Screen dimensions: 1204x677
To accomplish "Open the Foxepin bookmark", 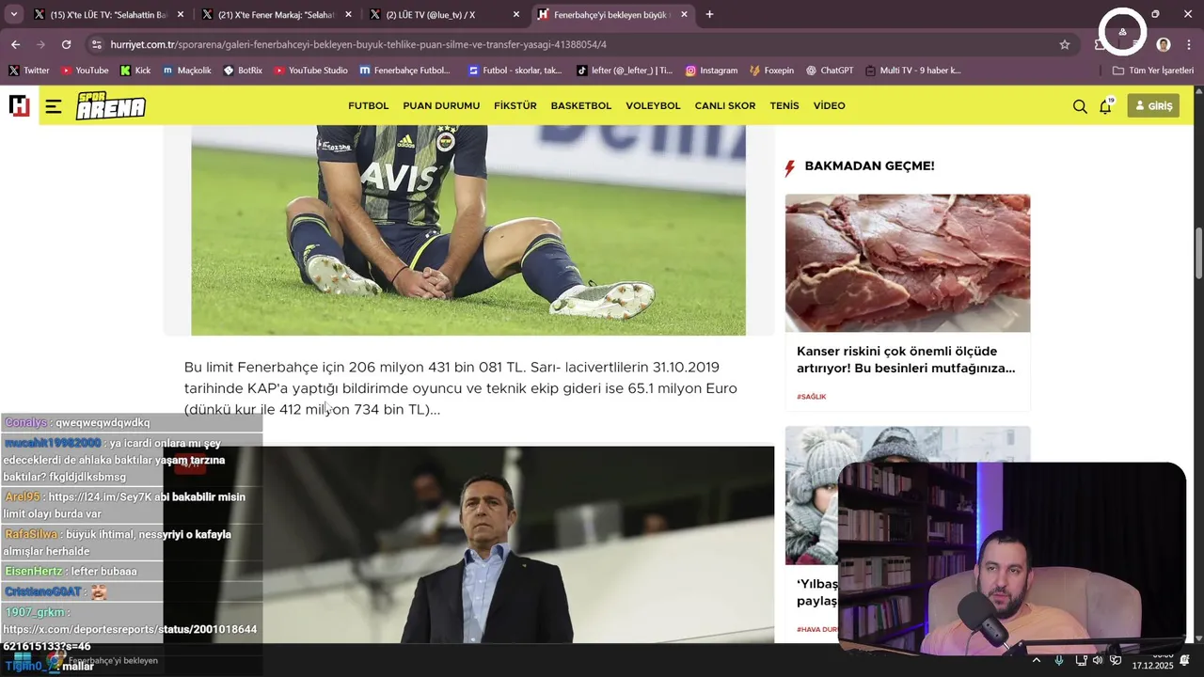I will (x=771, y=71).
